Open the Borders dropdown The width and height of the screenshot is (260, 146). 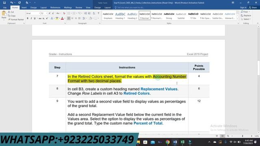click(x=98, y=18)
